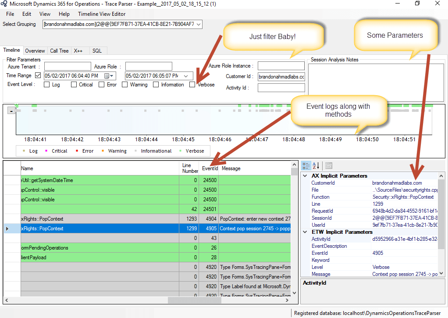Click the Azure Role input field
448x318 pixels.
click(149, 66)
